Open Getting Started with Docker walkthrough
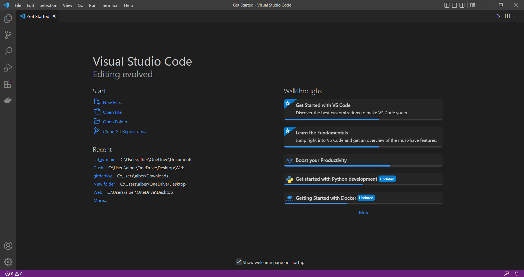Screen dimensions: 524x277 coord(363,198)
